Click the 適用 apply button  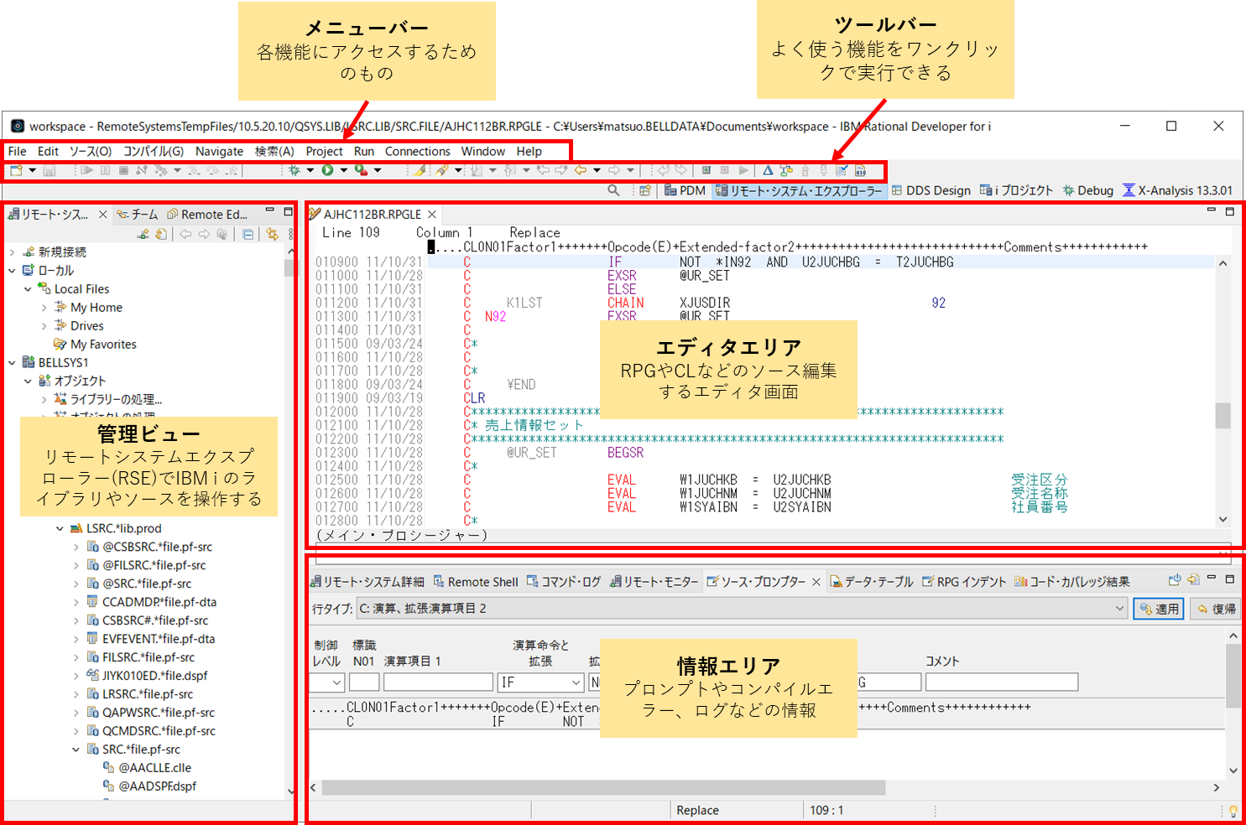coord(1158,609)
